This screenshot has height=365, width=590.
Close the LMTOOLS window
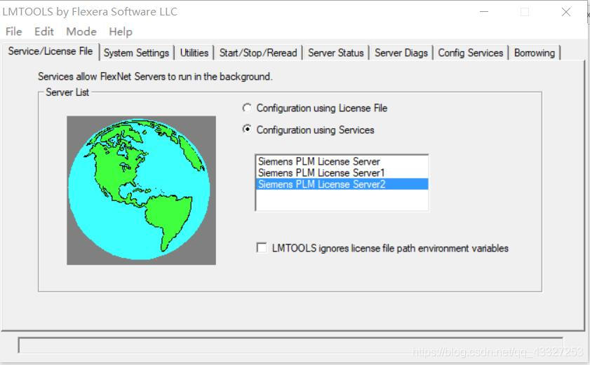click(566, 12)
